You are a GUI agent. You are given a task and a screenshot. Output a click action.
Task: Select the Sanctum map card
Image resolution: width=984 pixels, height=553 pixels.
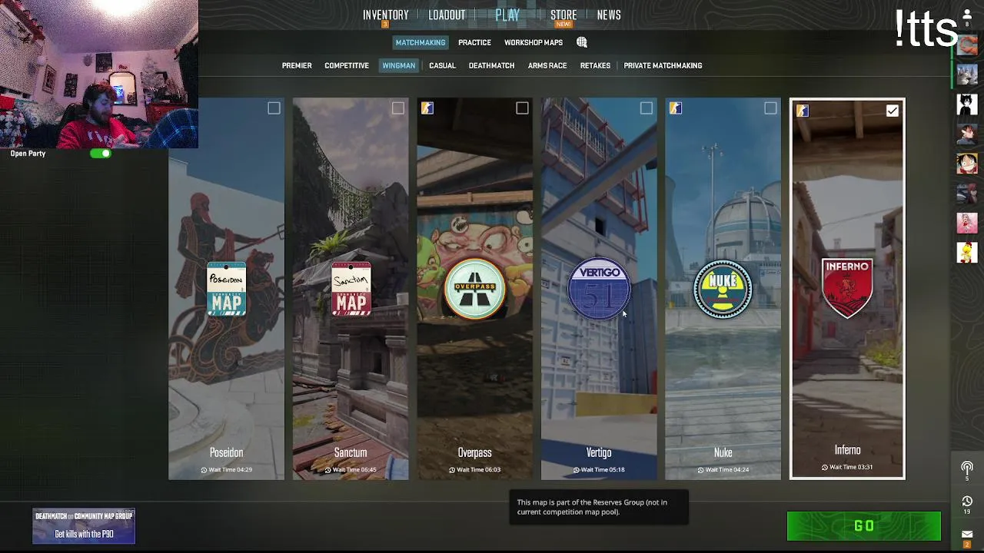(351, 289)
